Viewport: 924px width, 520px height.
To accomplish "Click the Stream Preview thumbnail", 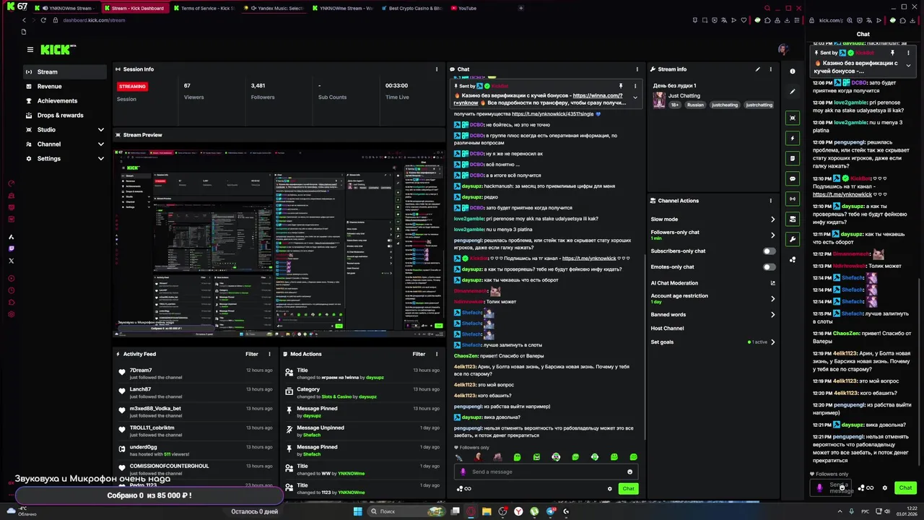I will tap(279, 243).
